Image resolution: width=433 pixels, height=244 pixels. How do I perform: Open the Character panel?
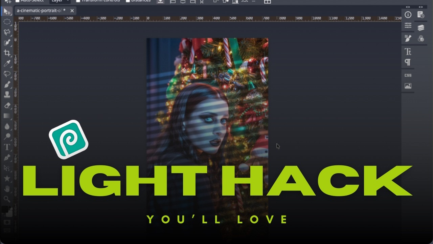coord(408,52)
